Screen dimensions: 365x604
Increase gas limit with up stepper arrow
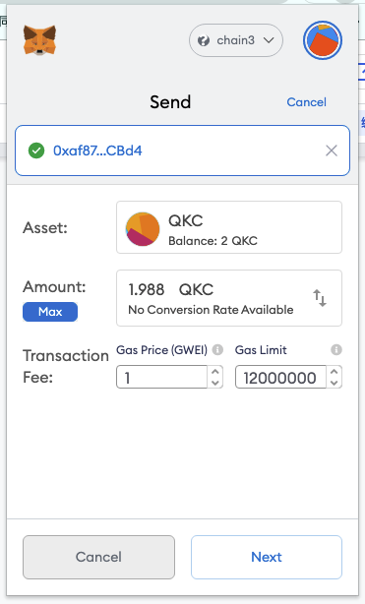[335, 372]
